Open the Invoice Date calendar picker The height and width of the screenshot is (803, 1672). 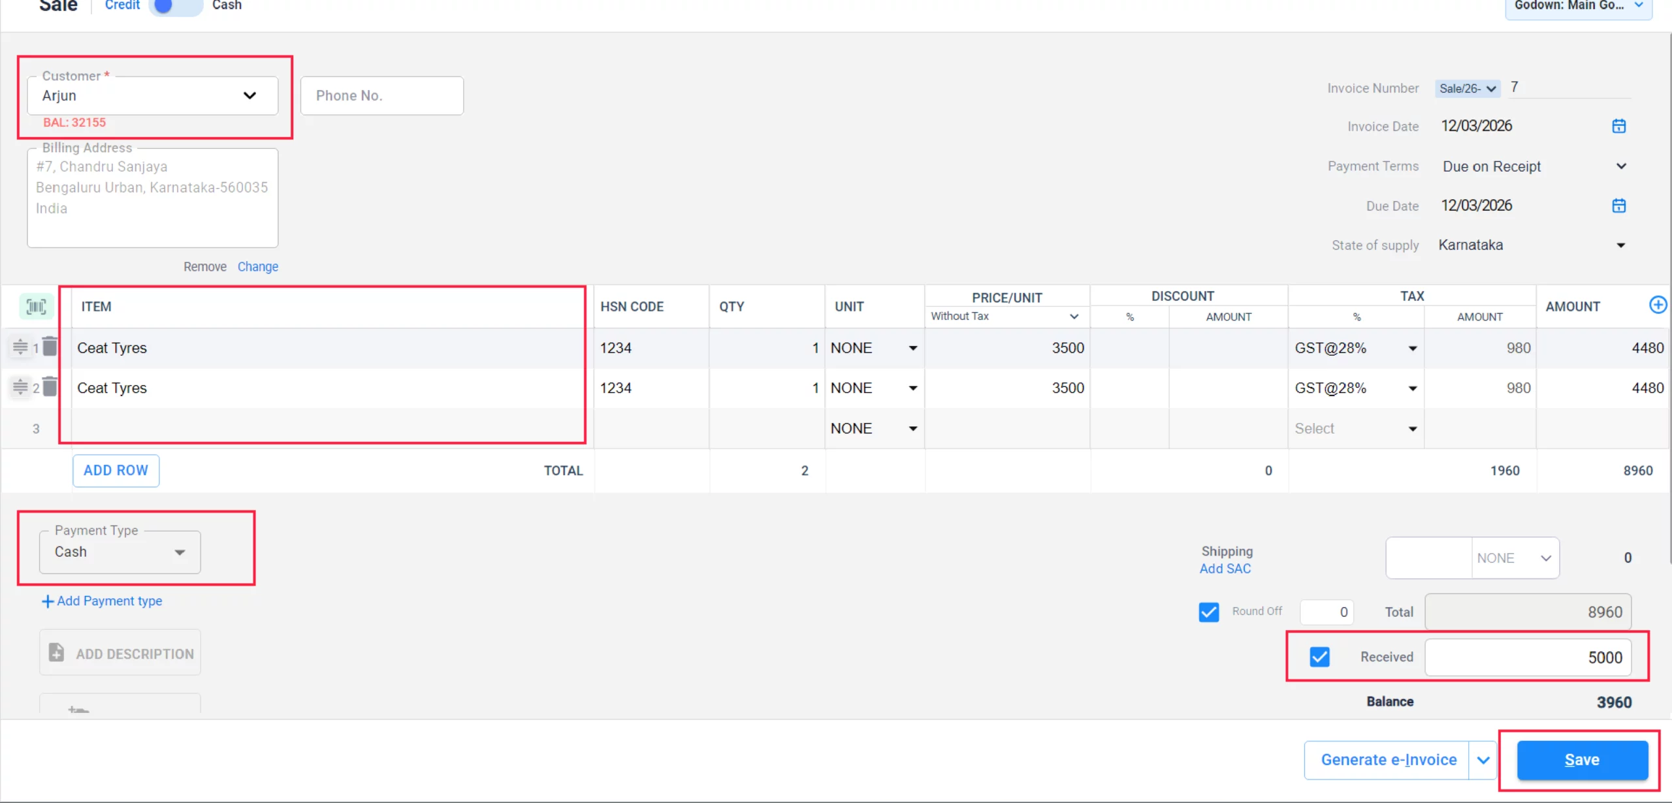tap(1618, 126)
